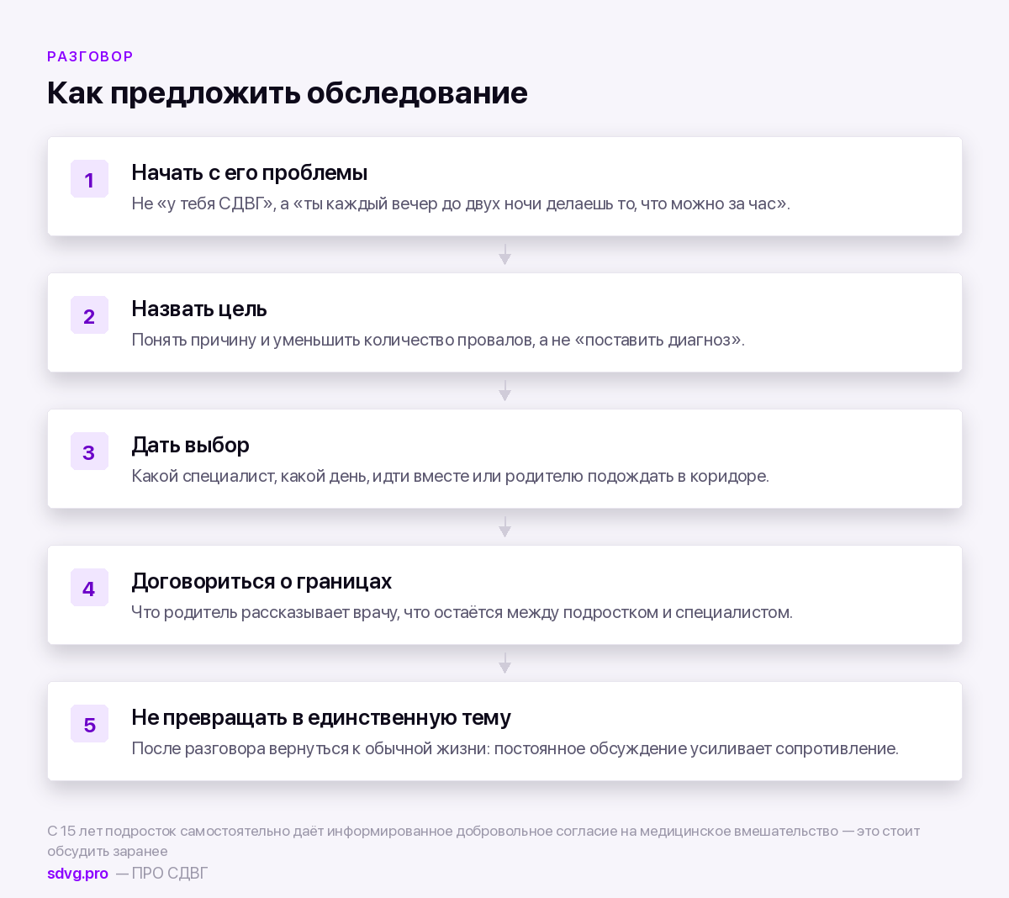The height and width of the screenshot is (898, 1009).
Task: Click the number 4 step badge
Action: (x=89, y=588)
